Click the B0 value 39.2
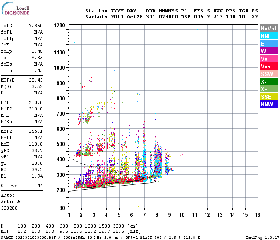The image size is (280, 240). [x=37, y=170]
